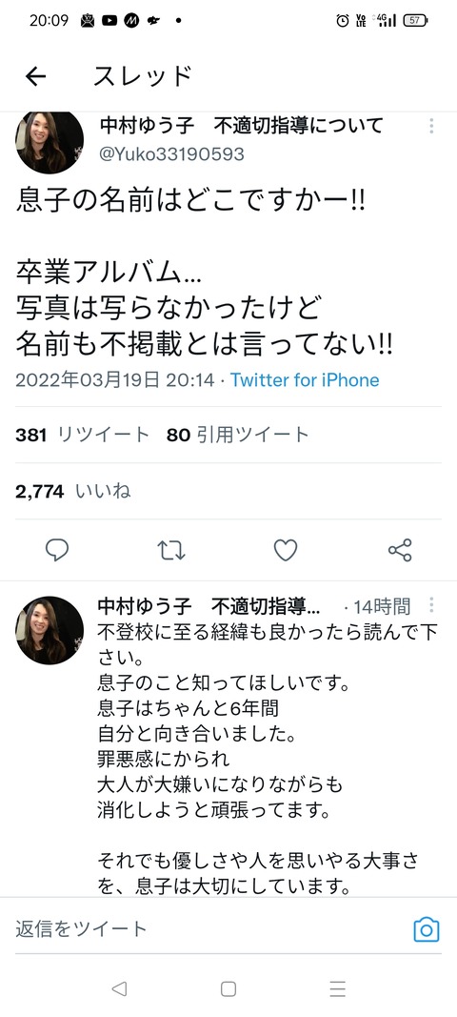
Task: Tap the share icon under tweet
Action: (400, 550)
